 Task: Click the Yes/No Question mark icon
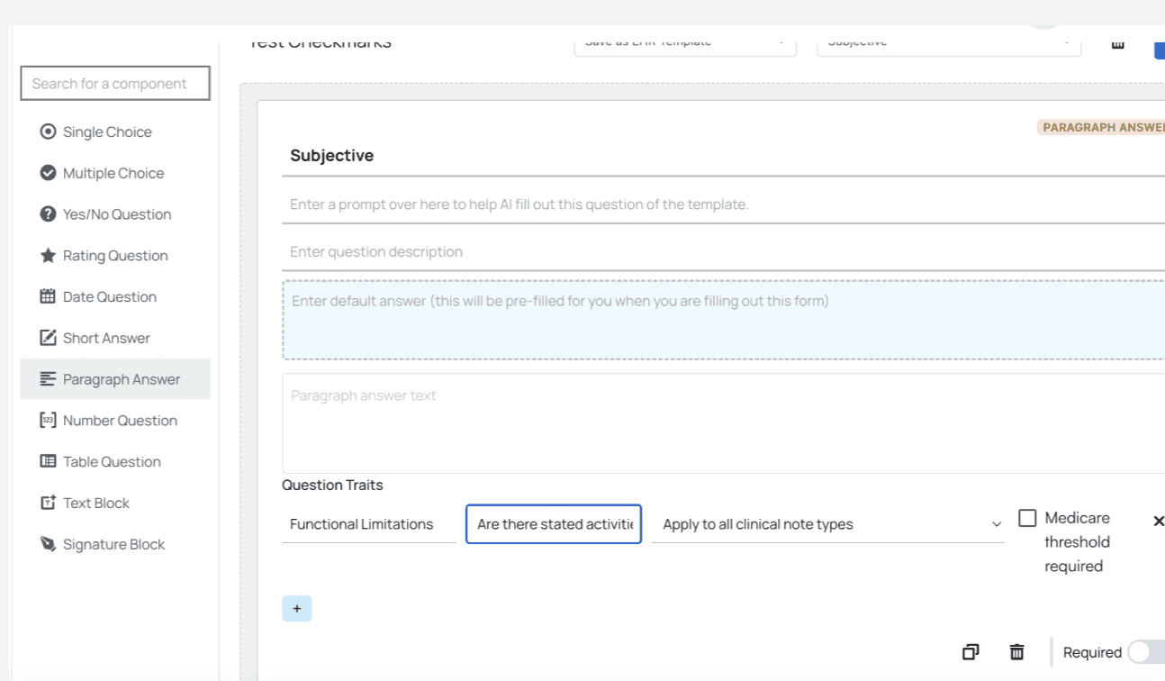[x=49, y=214]
